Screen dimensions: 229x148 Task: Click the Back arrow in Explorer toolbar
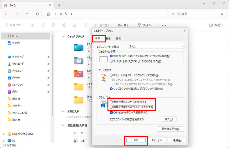click(6, 14)
